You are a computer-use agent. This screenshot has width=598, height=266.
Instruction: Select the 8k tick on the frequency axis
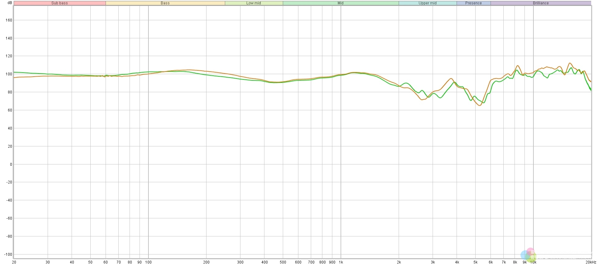[515, 262]
